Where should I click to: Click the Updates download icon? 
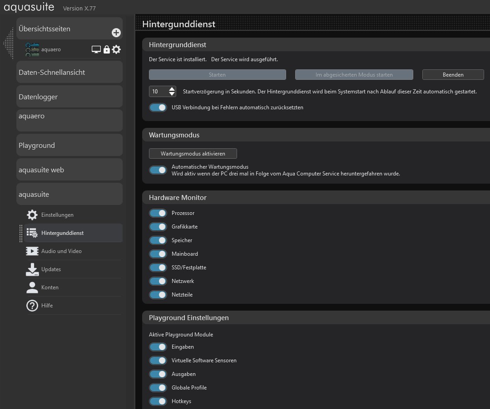(x=32, y=269)
